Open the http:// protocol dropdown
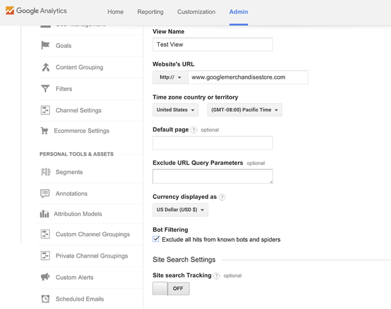Viewport: 391px width, 309px height. pos(170,77)
